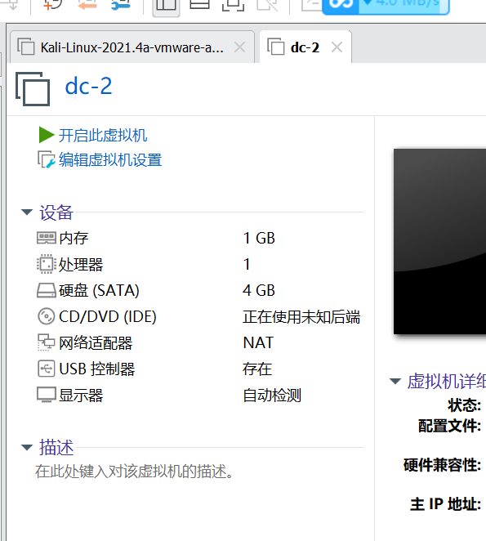Click 正在使用未知后端 value
The image size is (486, 541).
pos(301,317)
